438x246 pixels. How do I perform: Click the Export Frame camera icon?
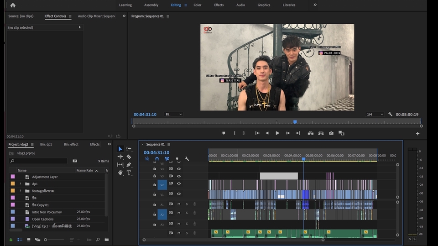pyautogui.click(x=331, y=133)
